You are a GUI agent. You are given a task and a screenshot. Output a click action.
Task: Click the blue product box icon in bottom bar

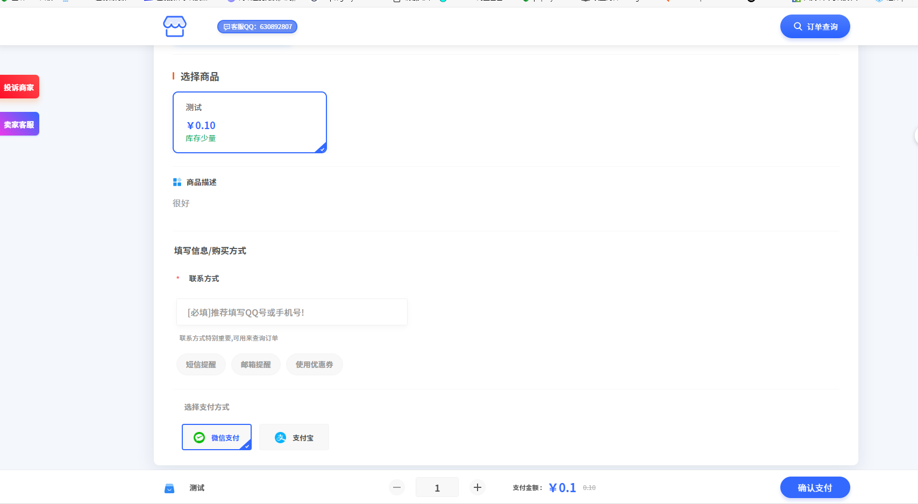(x=169, y=487)
